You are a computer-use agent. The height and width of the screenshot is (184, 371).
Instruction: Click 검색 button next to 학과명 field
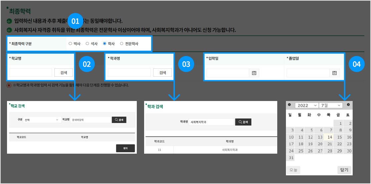pyautogui.click(x=162, y=73)
